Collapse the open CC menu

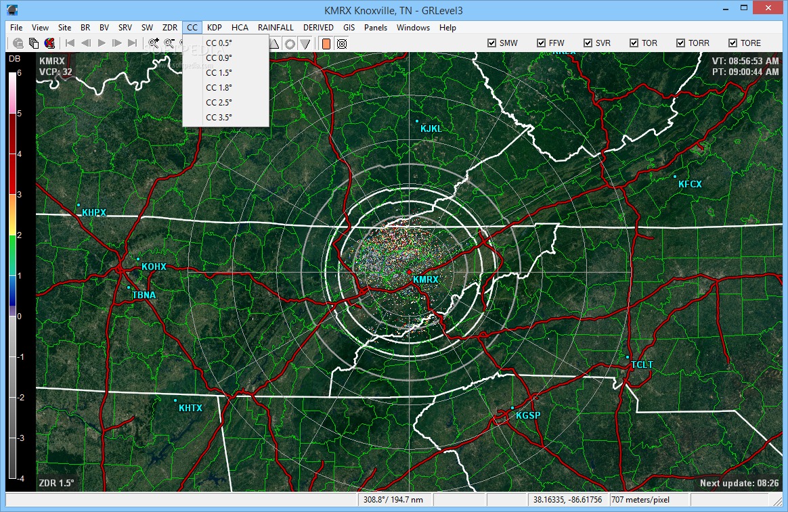[192, 28]
